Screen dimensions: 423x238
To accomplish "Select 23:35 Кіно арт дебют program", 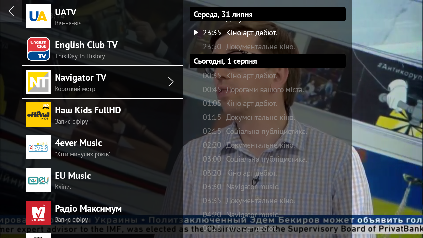I will pos(240,33).
